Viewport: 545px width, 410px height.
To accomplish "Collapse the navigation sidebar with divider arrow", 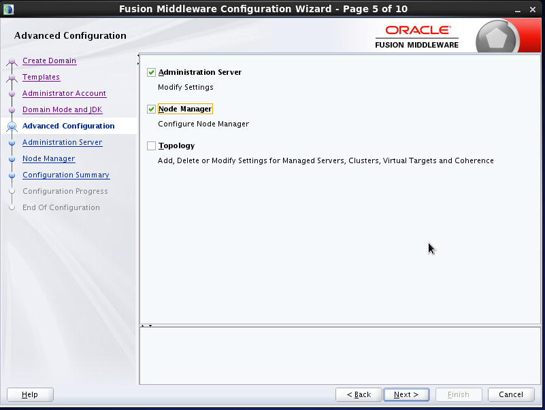I will click(138, 55).
